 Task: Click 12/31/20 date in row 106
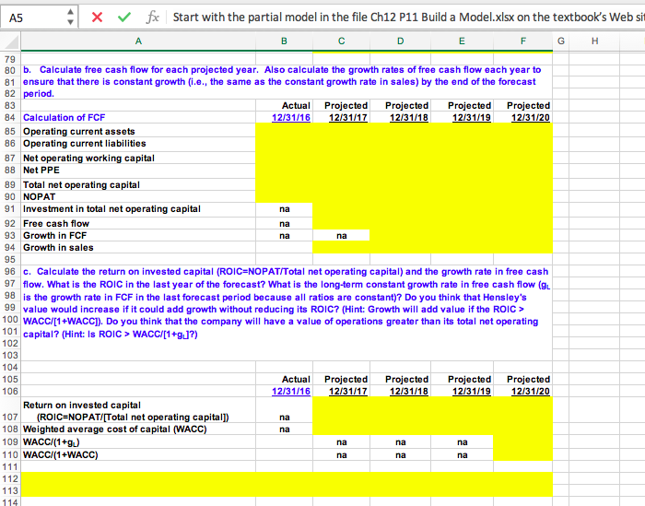point(530,391)
